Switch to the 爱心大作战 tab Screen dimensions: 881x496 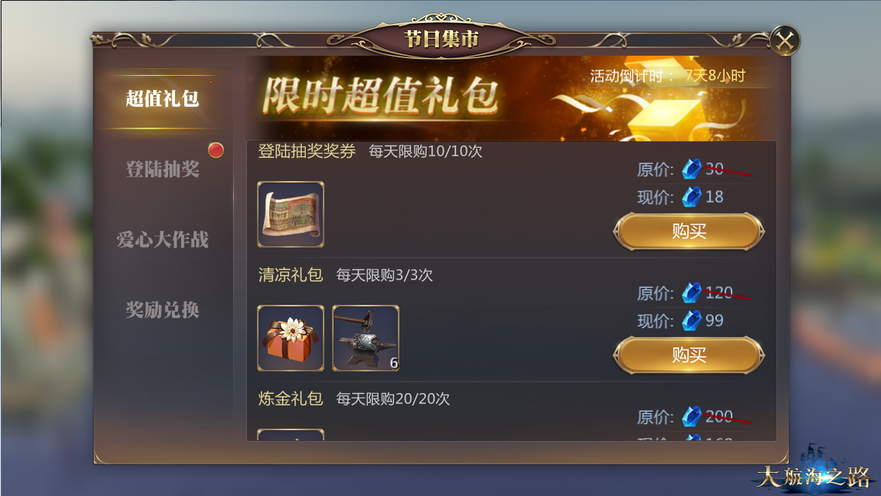coord(163,240)
